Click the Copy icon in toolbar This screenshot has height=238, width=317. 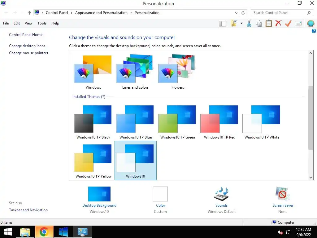(259, 23)
